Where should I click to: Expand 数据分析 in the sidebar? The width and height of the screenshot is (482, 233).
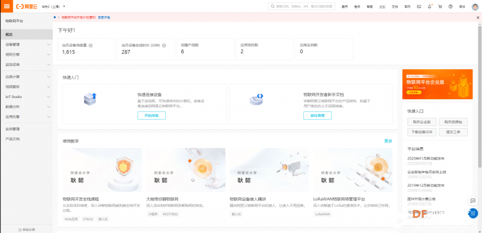26,106
